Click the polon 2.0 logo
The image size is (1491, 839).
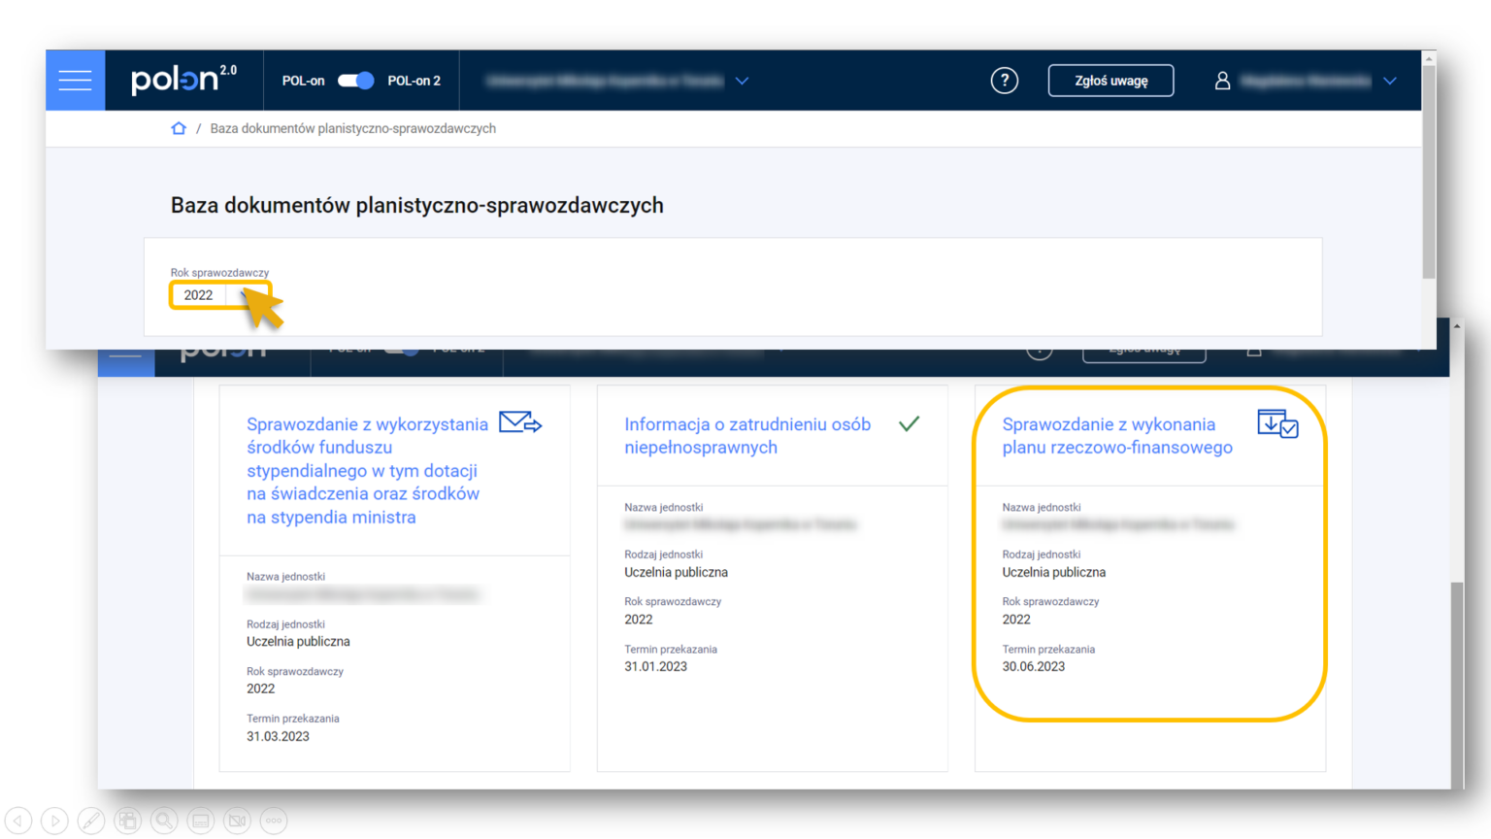[x=183, y=79]
